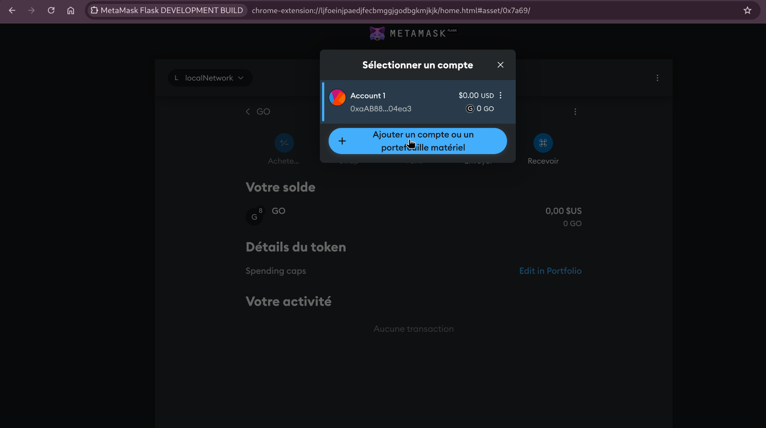Go to the browser home page
The height and width of the screenshot is (428, 766).
pos(71,10)
